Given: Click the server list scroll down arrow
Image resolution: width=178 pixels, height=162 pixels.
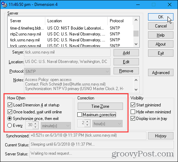Looking at the screenshot, I should 136,44.
